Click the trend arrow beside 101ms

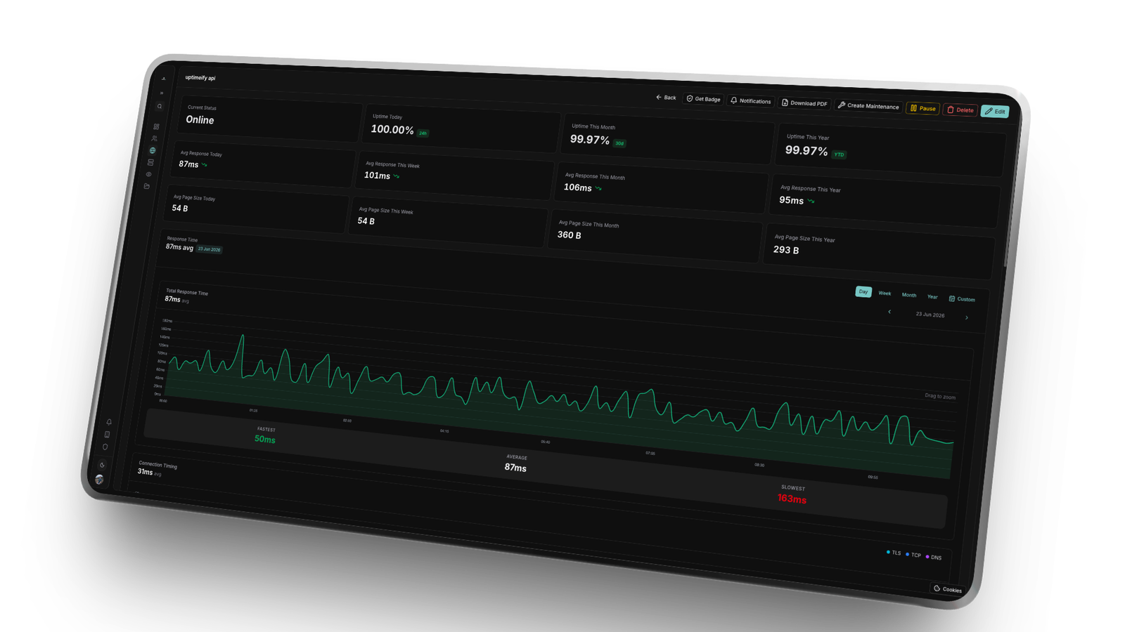click(x=397, y=177)
